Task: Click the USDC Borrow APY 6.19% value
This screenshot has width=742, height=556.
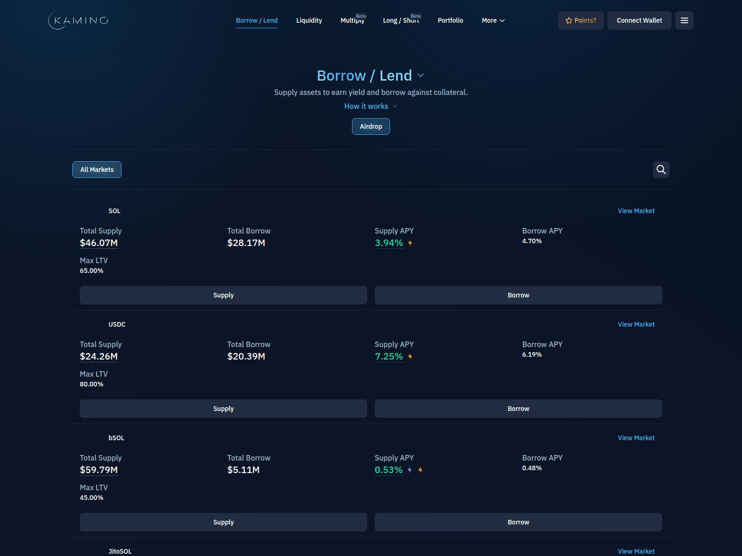Action: (532, 354)
